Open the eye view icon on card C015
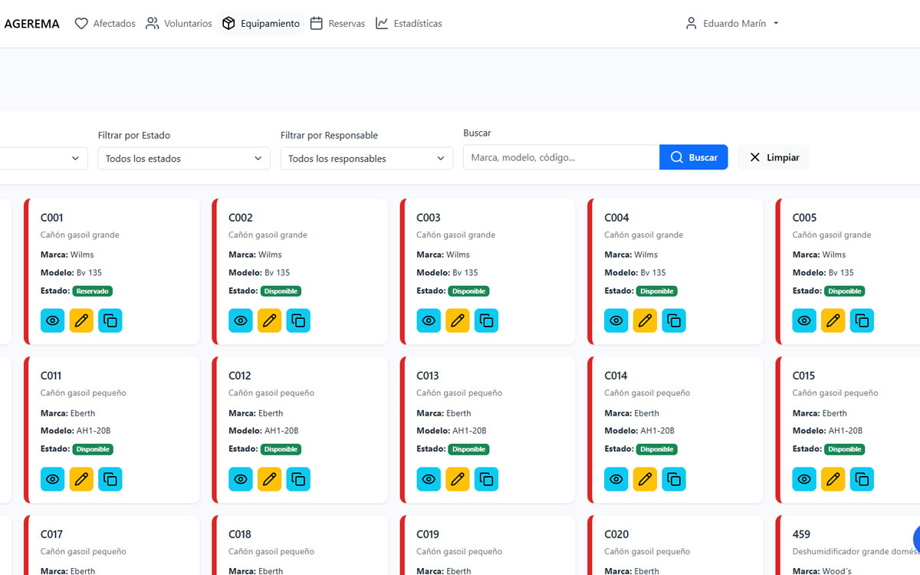The image size is (920, 575). click(804, 479)
